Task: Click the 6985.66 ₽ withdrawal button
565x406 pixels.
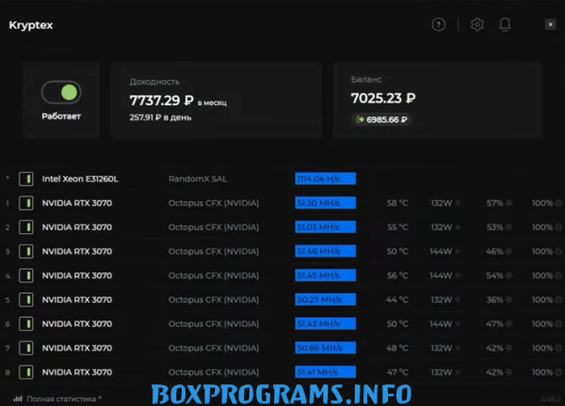Action: [381, 119]
